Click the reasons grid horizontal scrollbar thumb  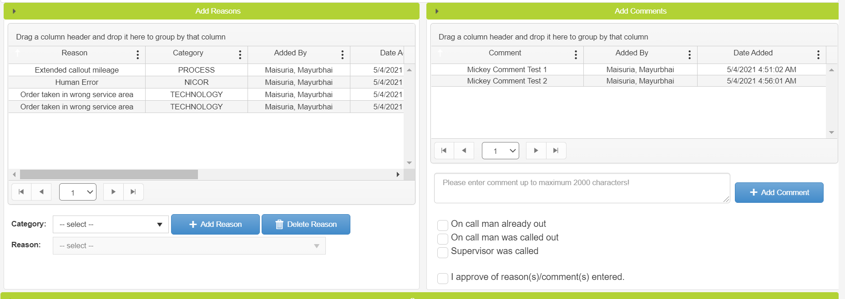109,175
